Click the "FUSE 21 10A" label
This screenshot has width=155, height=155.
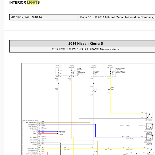tap(74, 72)
